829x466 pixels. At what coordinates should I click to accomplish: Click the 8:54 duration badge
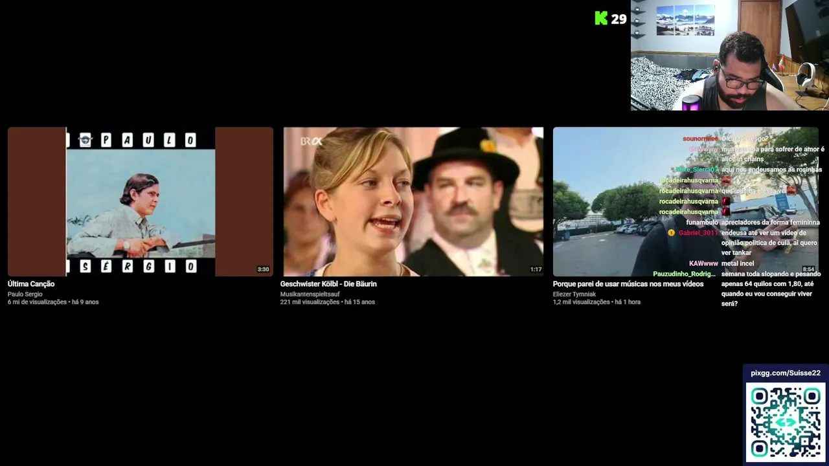pos(808,269)
